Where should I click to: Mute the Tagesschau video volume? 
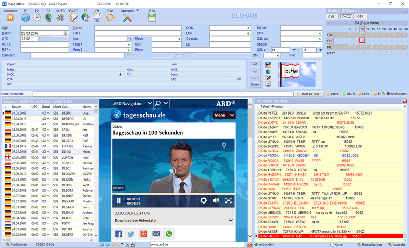tap(216, 200)
